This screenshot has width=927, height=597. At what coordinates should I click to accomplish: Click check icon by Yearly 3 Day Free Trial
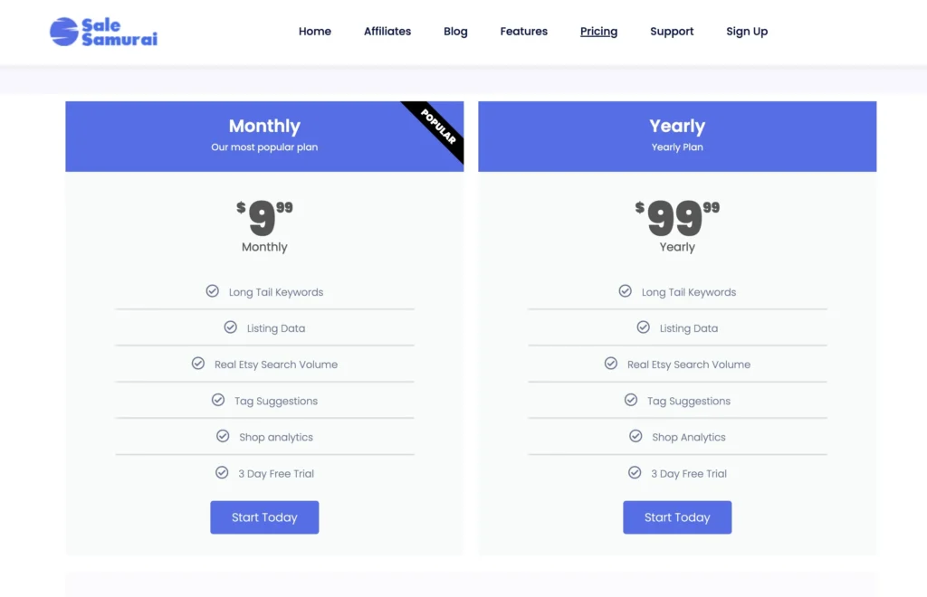(635, 472)
